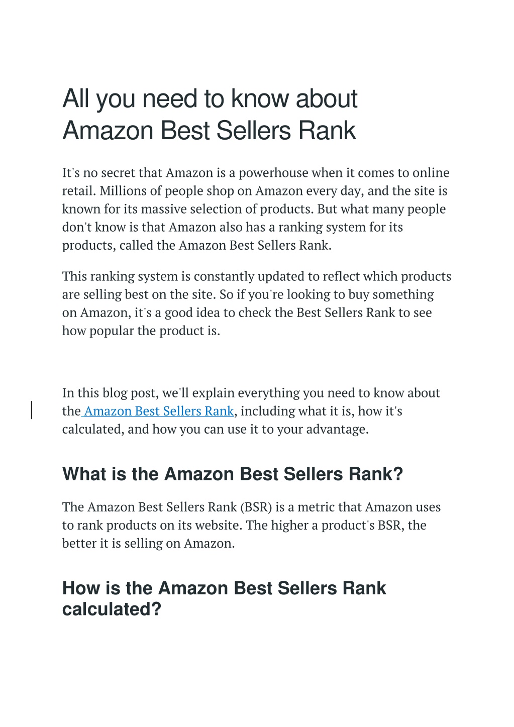The height and width of the screenshot is (727, 514).
Task: Click the paragraph starting "It's no secret that Amazon"
Action: pos(256,209)
